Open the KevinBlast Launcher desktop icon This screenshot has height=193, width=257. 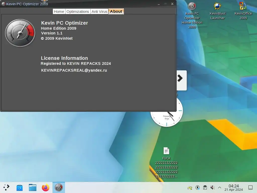coord(218,11)
